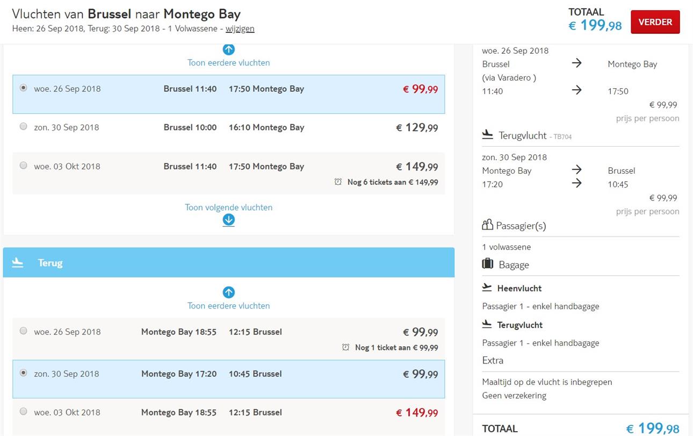
Task: Click the passengers icon next to Passagier(s)
Action: 488,225
